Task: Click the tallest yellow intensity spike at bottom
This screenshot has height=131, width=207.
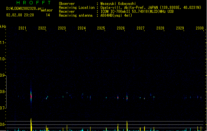Action: click(31, 124)
